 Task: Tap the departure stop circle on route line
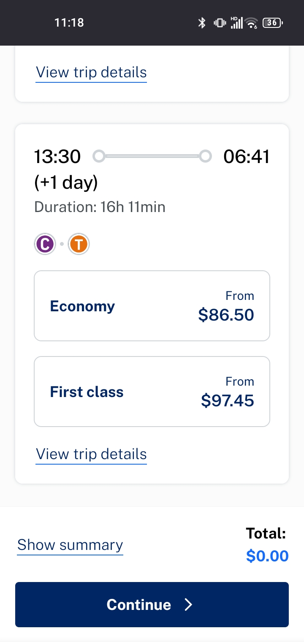tap(99, 156)
